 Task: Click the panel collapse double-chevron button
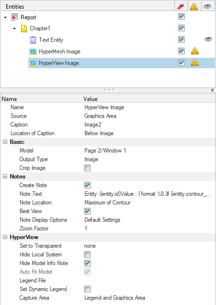pos(212,90)
